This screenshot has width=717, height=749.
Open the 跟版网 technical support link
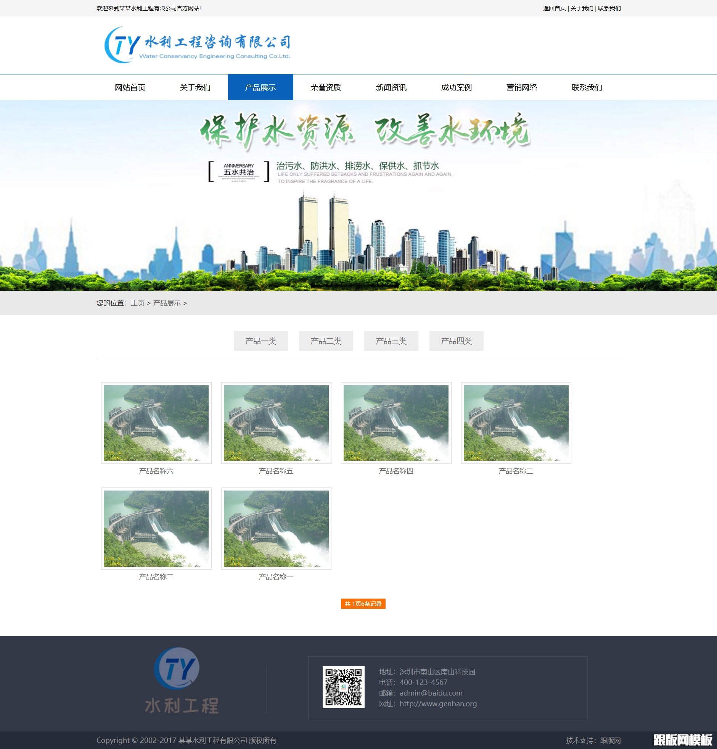(610, 740)
